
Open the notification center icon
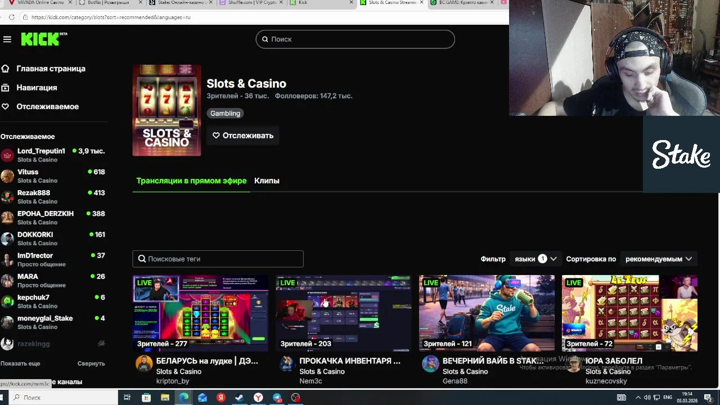(708, 398)
